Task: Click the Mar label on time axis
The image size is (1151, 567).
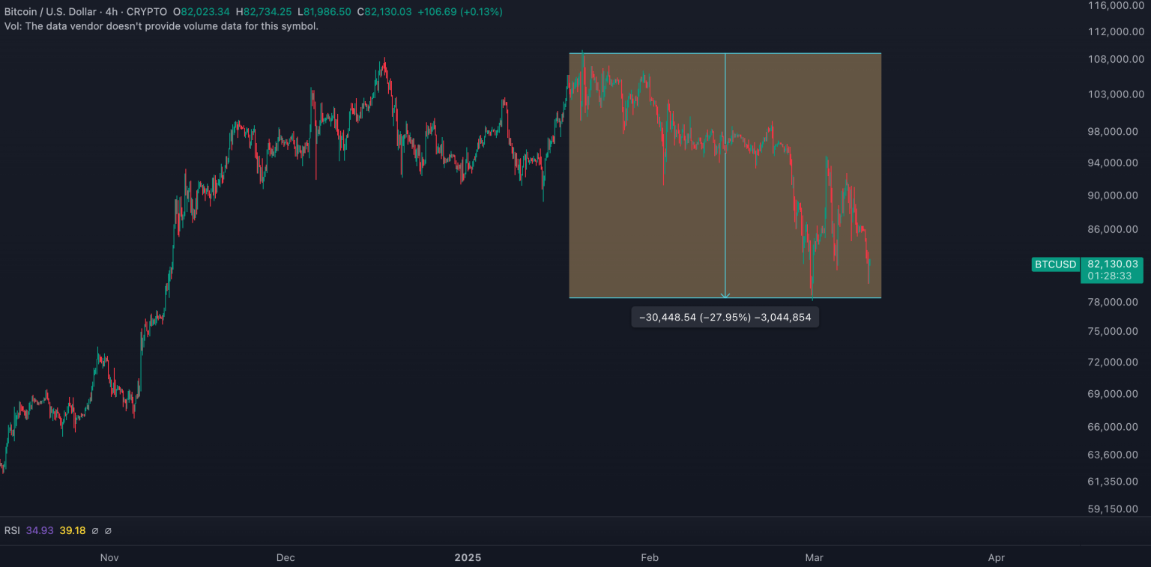Action: coord(814,557)
